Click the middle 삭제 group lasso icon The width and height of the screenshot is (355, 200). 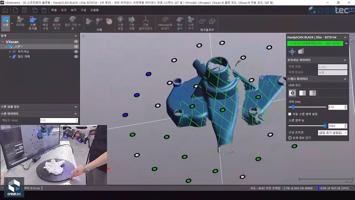click(x=99, y=21)
